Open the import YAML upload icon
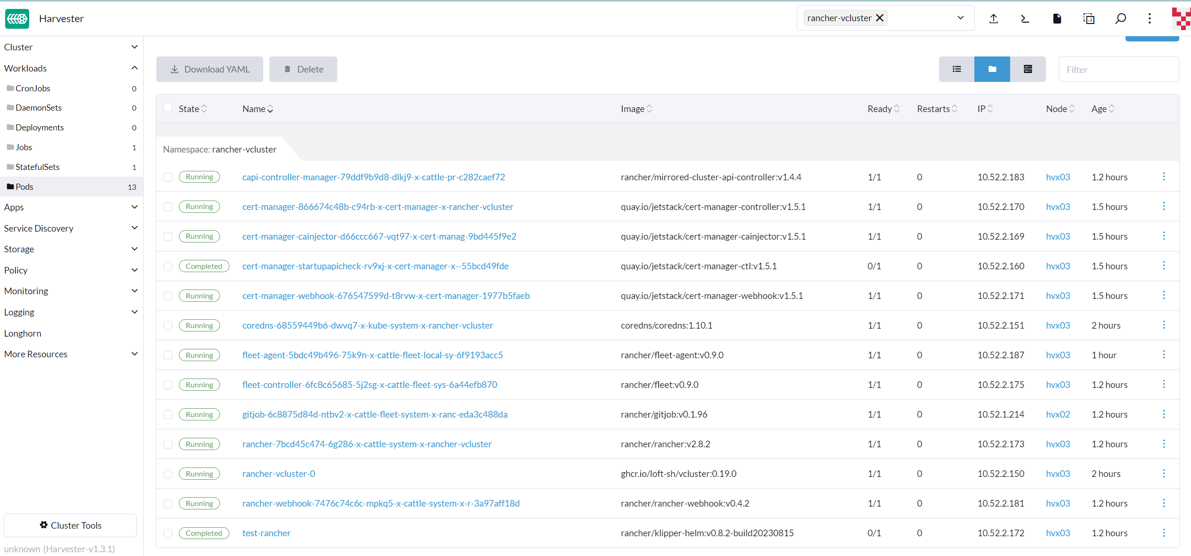This screenshot has height=556, width=1191. [994, 18]
